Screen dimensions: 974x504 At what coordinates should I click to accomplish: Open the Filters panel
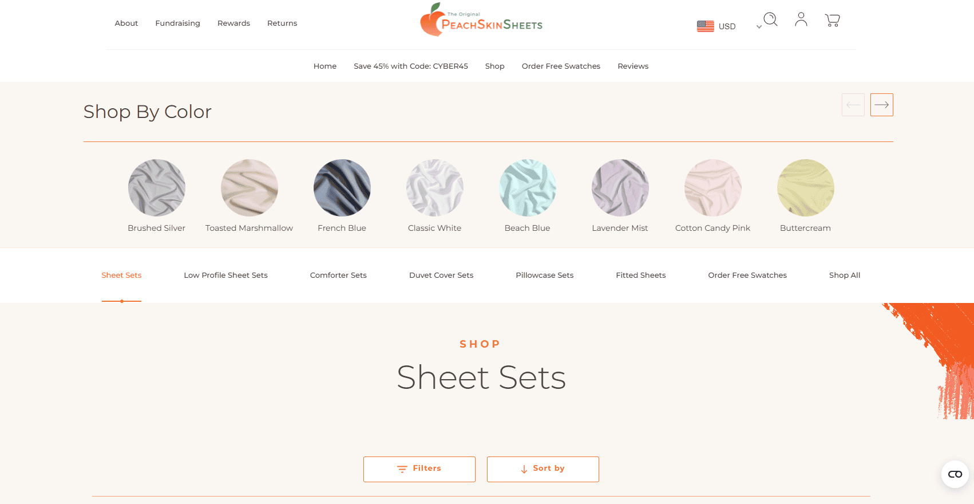419,469
